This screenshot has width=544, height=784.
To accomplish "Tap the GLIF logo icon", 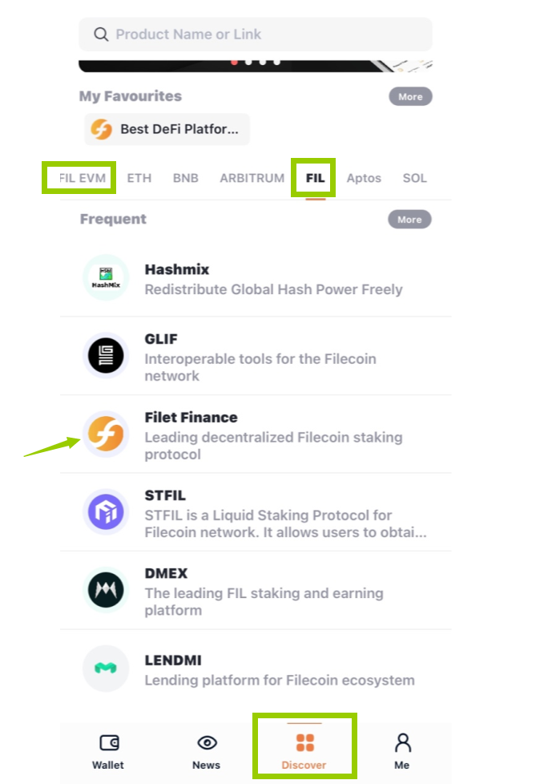I will 106,355.
